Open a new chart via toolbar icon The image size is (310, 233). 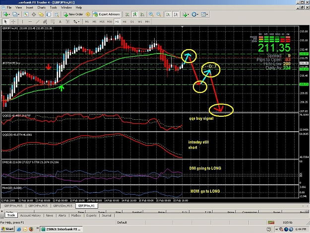pos(5,14)
